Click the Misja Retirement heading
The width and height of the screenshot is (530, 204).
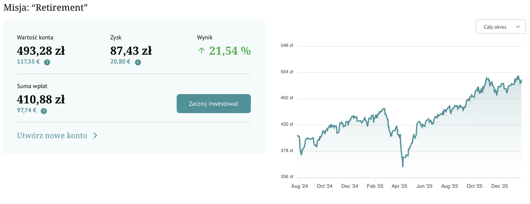(x=46, y=8)
